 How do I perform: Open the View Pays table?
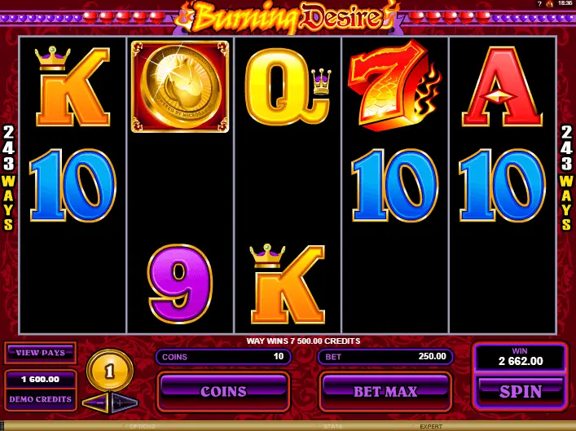click(x=41, y=353)
